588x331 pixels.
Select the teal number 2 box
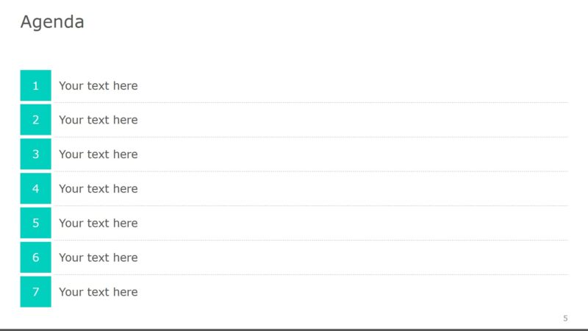pyautogui.click(x=35, y=120)
